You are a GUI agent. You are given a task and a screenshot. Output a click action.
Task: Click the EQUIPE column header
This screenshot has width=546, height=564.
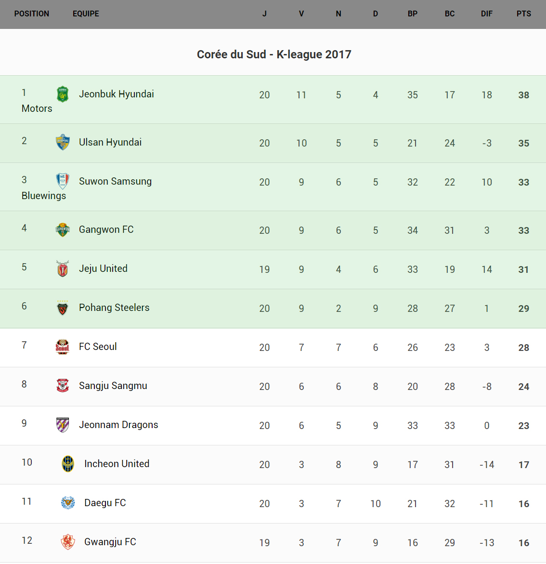click(x=86, y=13)
